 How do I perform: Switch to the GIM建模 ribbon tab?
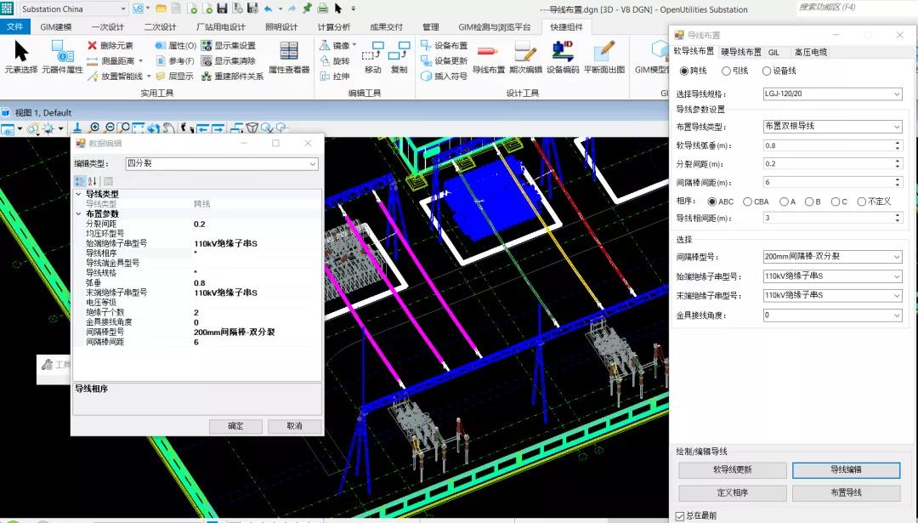tap(56, 27)
